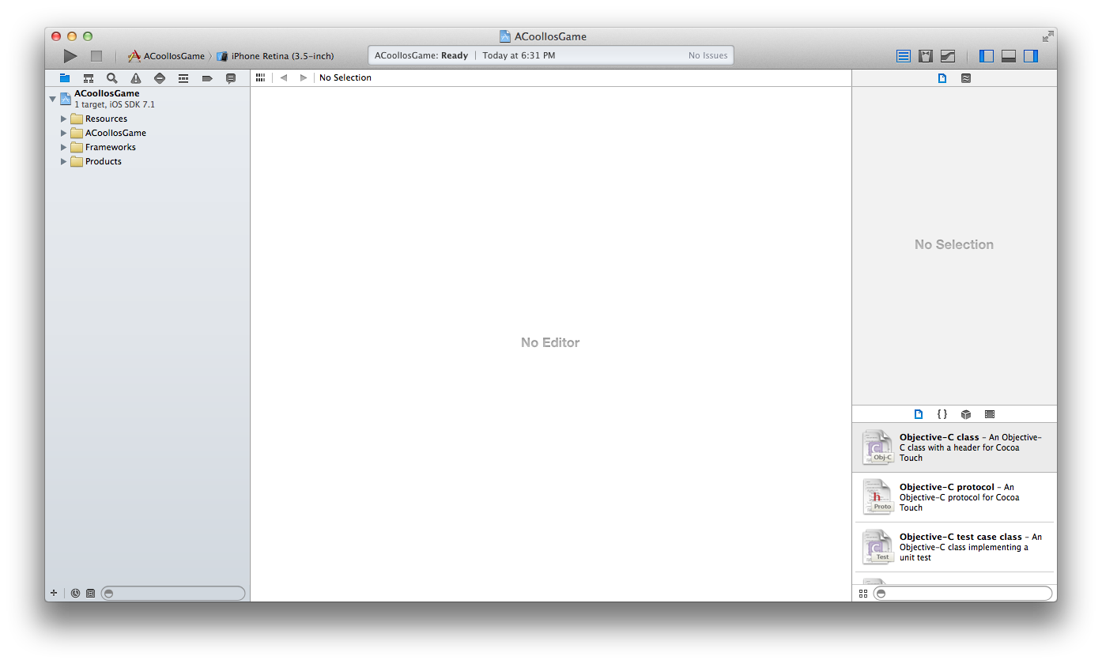Switch to the Assistant editor
This screenshot has width=1102, height=664.
(x=926, y=56)
